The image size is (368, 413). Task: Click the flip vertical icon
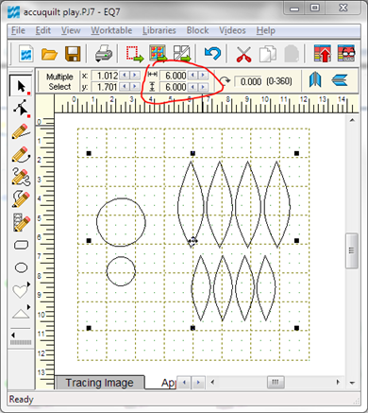pyautogui.click(x=340, y=80)
